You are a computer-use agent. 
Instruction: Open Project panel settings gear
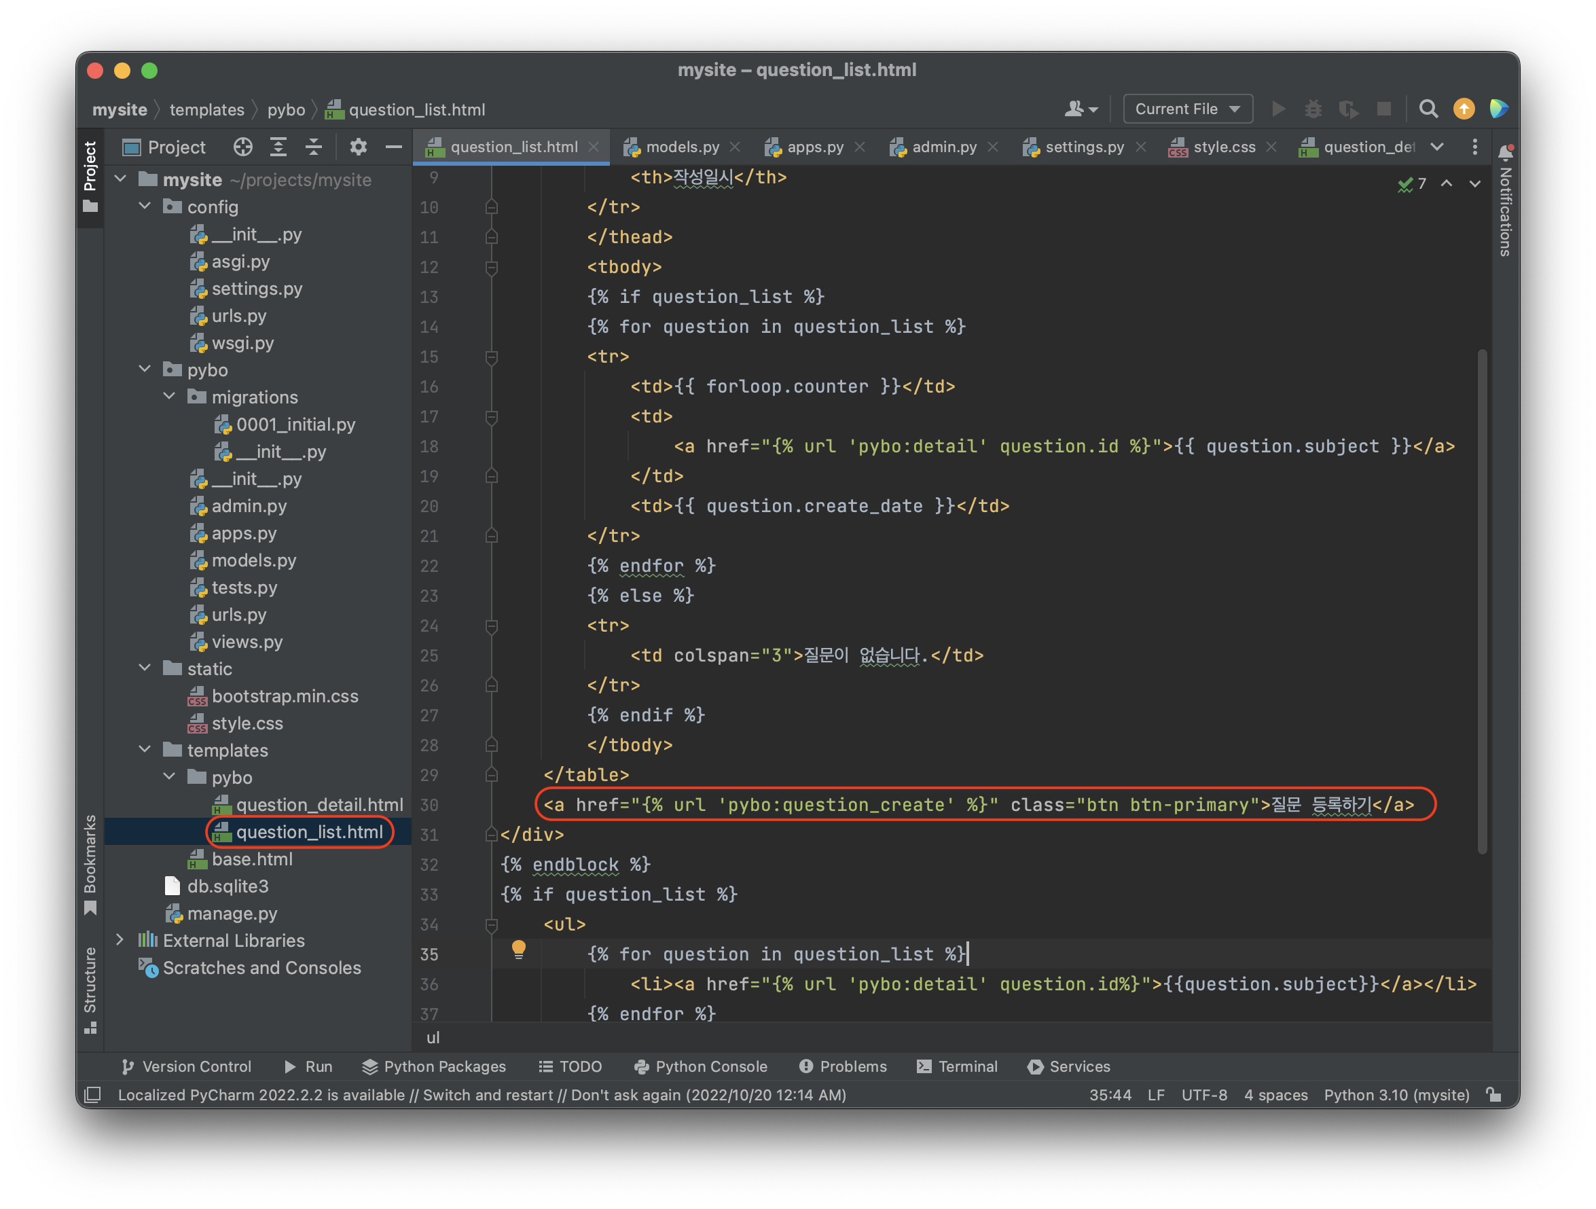[x=359, y=147]
